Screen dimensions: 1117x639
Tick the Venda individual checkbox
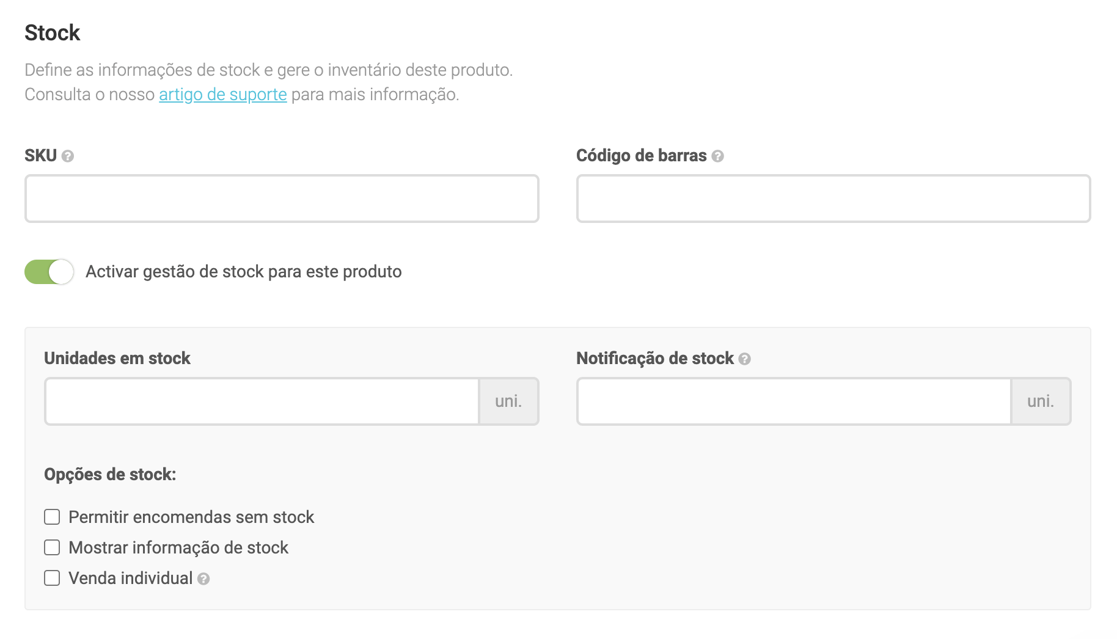pyautogui.click(x=52, y=579)
